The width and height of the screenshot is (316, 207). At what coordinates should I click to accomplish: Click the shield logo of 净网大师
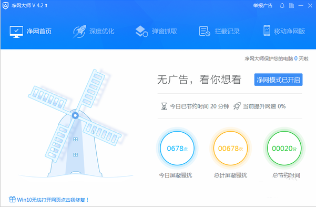click(5, 6)
